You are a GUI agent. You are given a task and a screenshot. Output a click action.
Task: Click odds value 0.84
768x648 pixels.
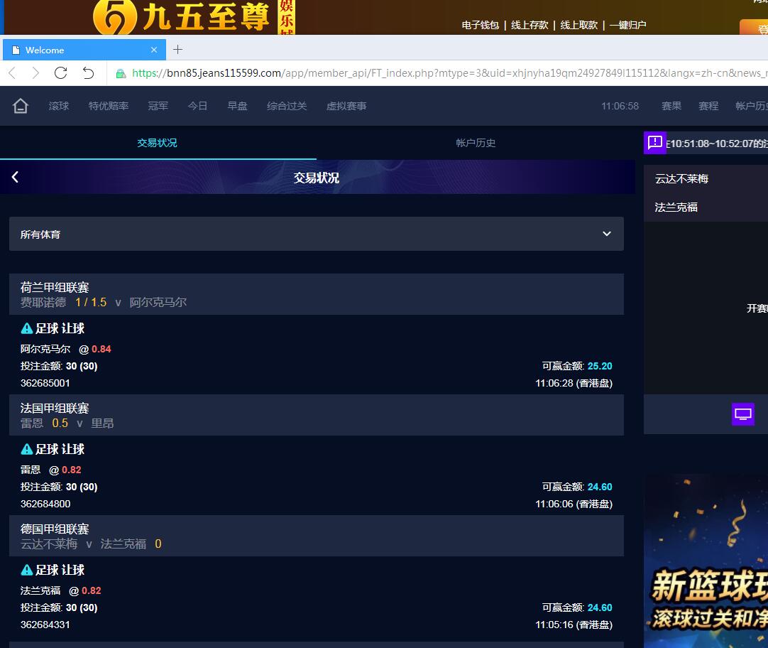(102, 349)
